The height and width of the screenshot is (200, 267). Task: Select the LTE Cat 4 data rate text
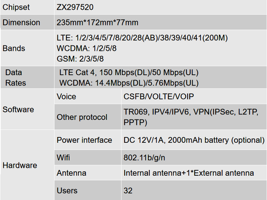click(x=129, y=72)
